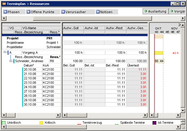
Task: Select date row 30.10.08
Action: pos(32,104)
